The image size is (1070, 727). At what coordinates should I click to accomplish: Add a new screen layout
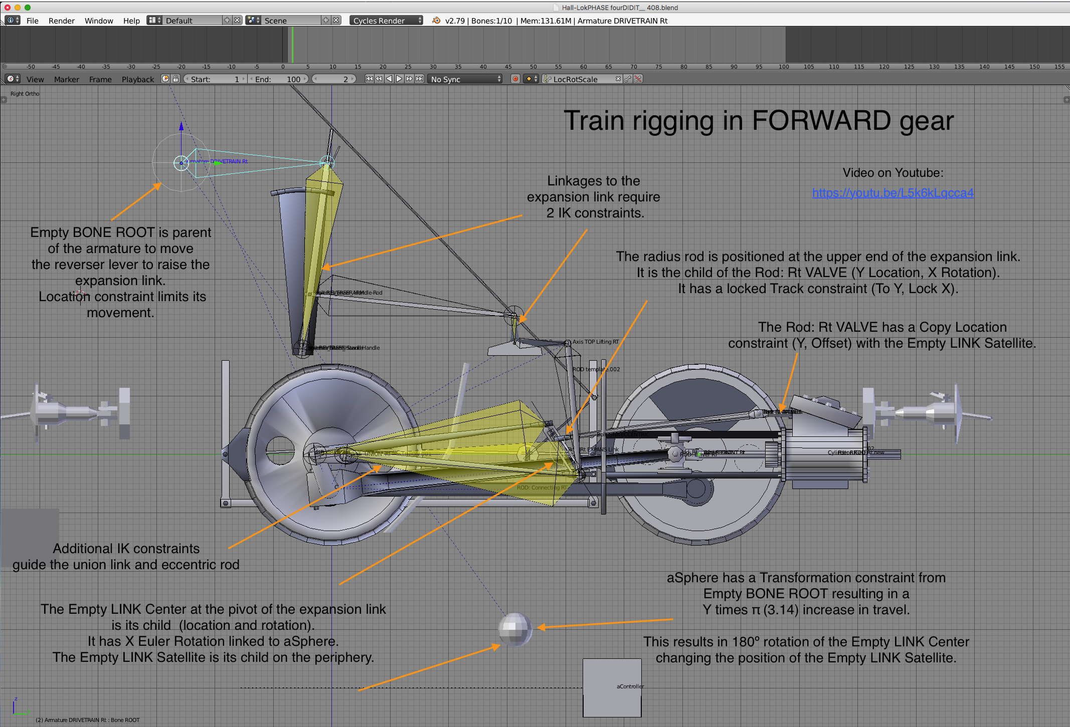click(x=227, y=21)
